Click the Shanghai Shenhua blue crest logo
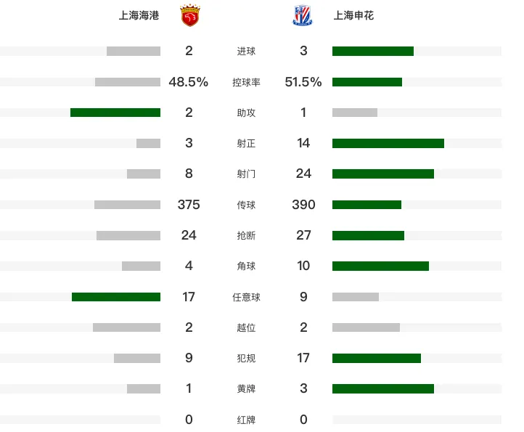 pyautogui.click(x=302, y=15)
